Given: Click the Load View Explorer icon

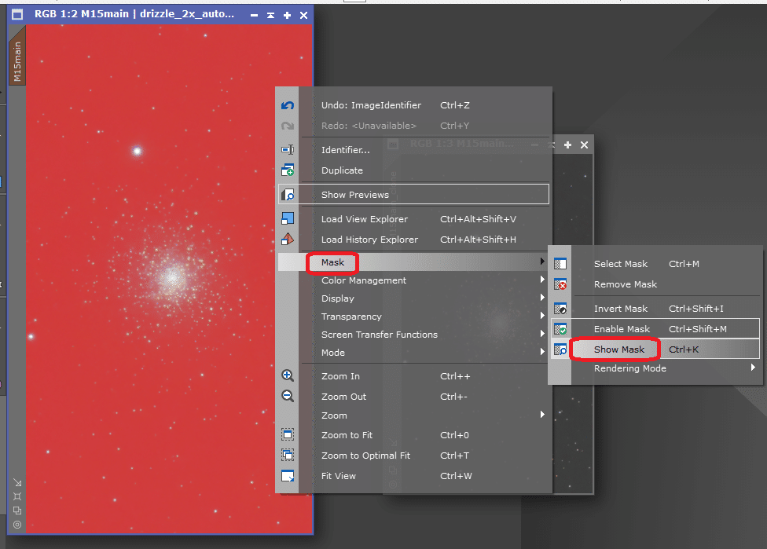Looking at the screenshot, I should (288, 218).
